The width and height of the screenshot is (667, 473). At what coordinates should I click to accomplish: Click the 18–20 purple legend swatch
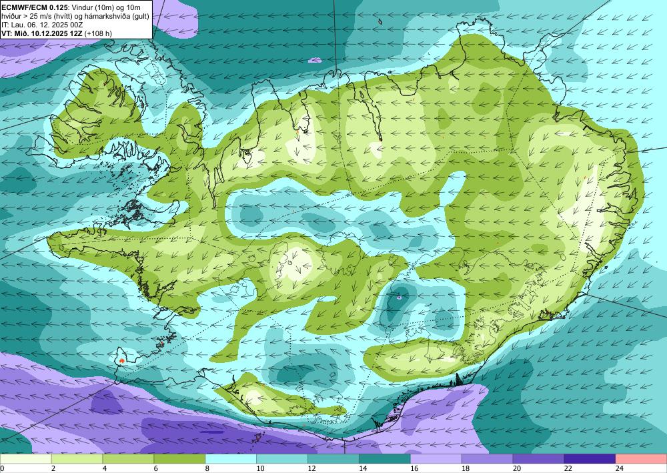pyautogui.click(x=487, y=459)
